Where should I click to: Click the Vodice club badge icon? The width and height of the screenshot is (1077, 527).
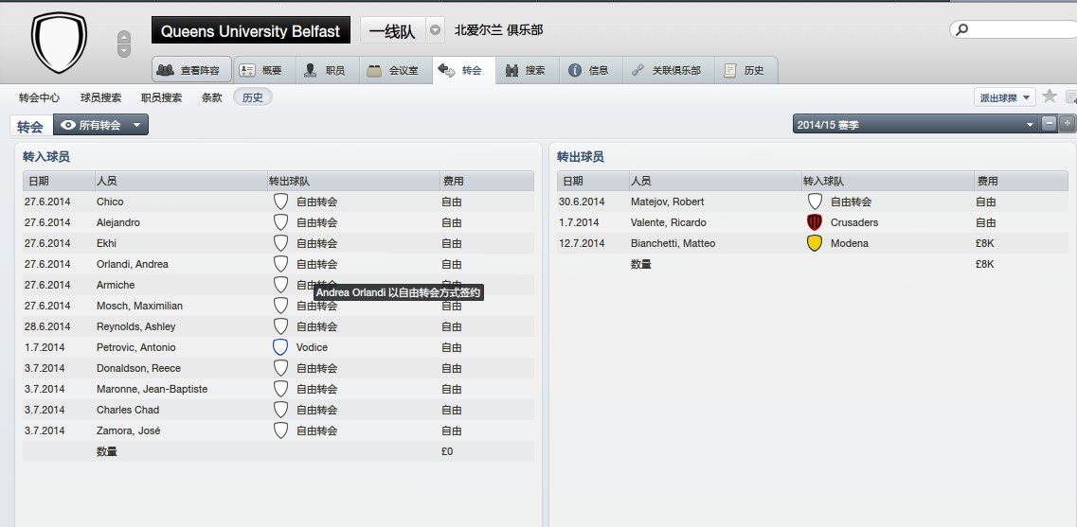click(x=280, y=347)
